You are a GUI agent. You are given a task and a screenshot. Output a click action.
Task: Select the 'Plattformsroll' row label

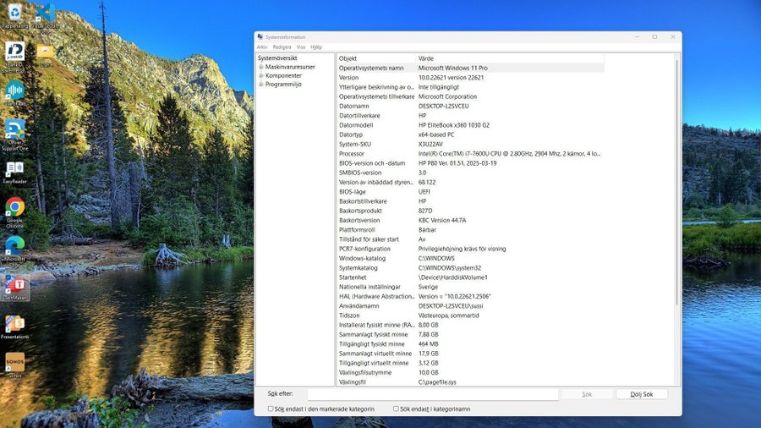(357, 230)
